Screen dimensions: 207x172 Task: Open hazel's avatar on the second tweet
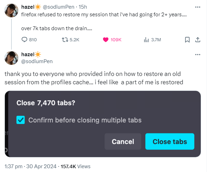click(x=11, y=58)
